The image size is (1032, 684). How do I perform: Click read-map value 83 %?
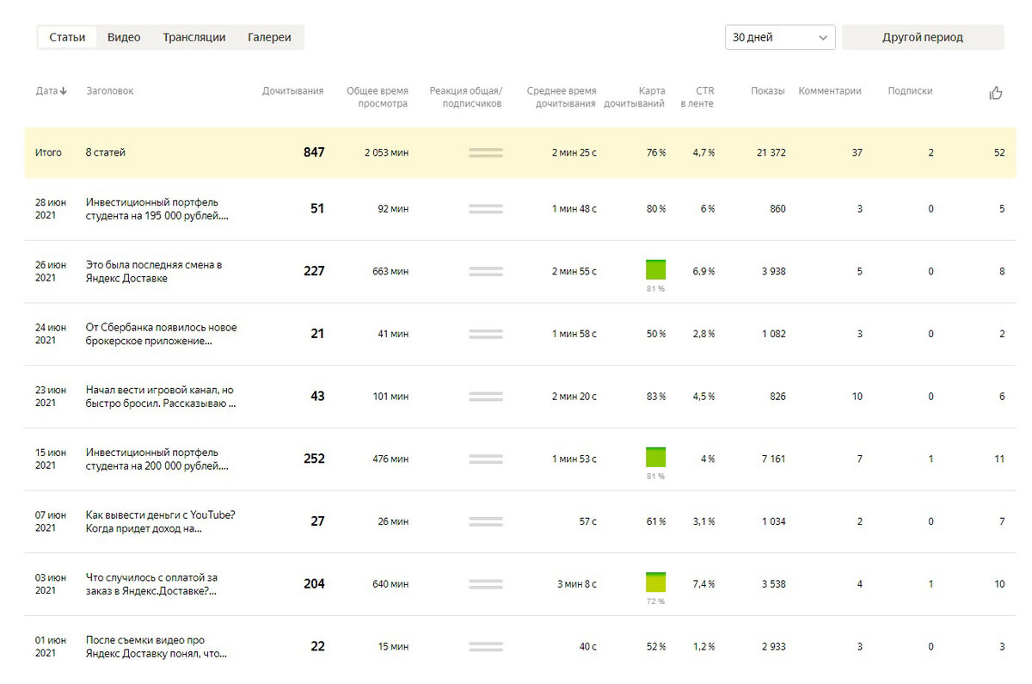tap(656, 396)
